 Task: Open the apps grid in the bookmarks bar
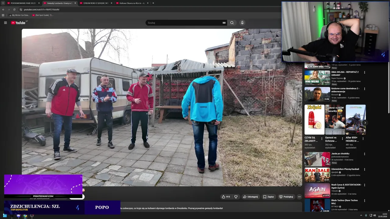3,15
